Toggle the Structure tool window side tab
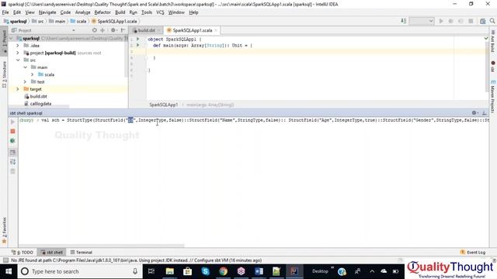The width and height of the screenshot is (497, 279). (4, 74)
